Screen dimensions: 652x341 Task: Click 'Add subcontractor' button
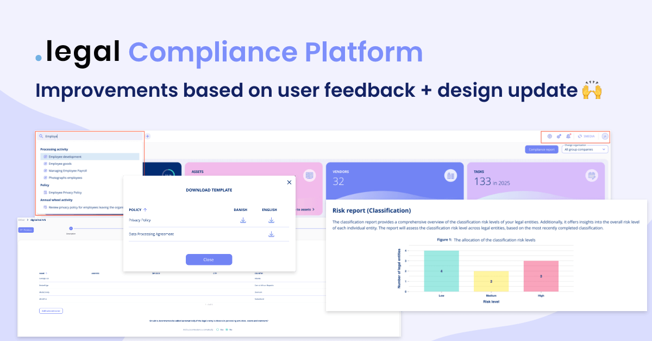51,311
